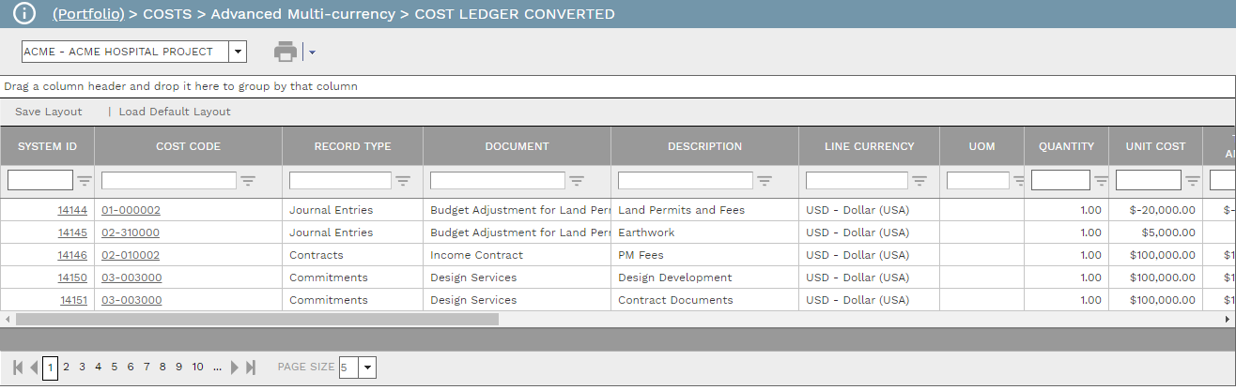Click the printer icon
Viewport: 1236px width, 390px height.
point(286,52)
